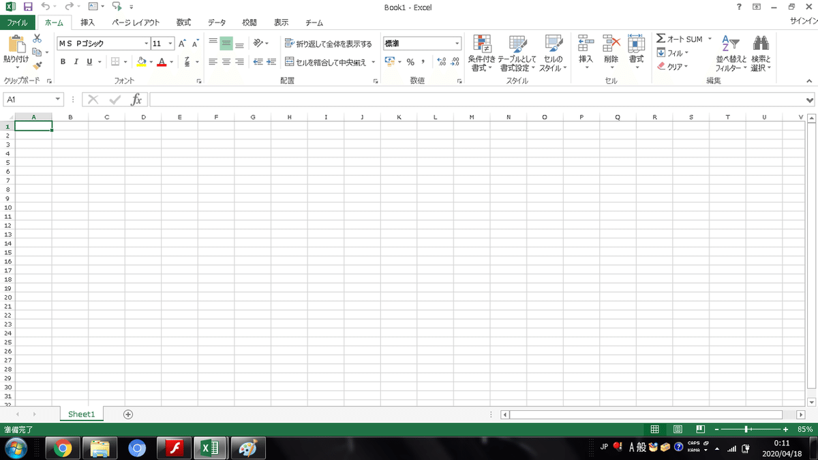Switch to the Data (データ) tab

coord(217,22)
